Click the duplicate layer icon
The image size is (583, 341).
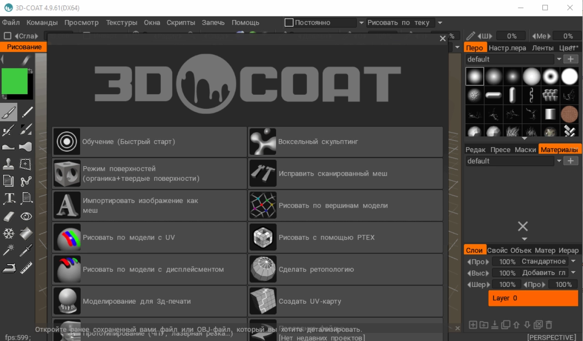506,325
